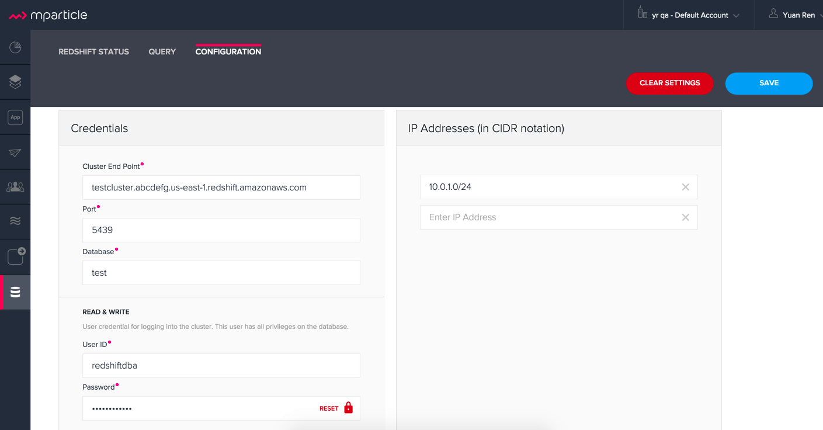Viewport: 823px width, 430px height.
Task: Click the blue Save button
Action: (768, 83)
